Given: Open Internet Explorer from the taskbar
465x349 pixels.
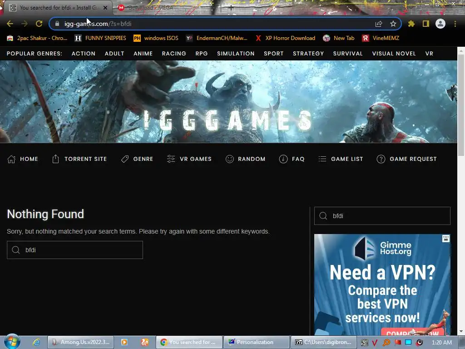Looking at the screenshot, I should point(36,342).
